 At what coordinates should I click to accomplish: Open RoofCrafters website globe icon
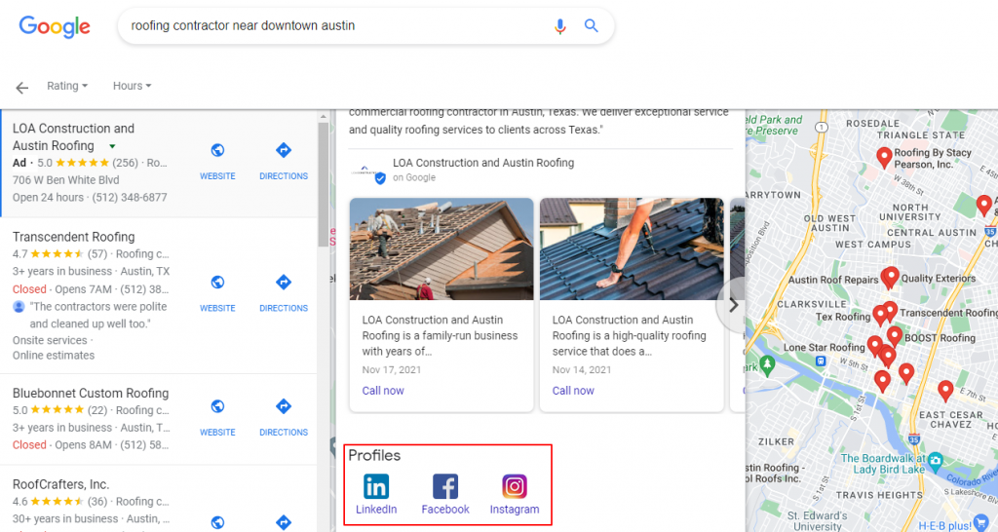pos(217,522)
